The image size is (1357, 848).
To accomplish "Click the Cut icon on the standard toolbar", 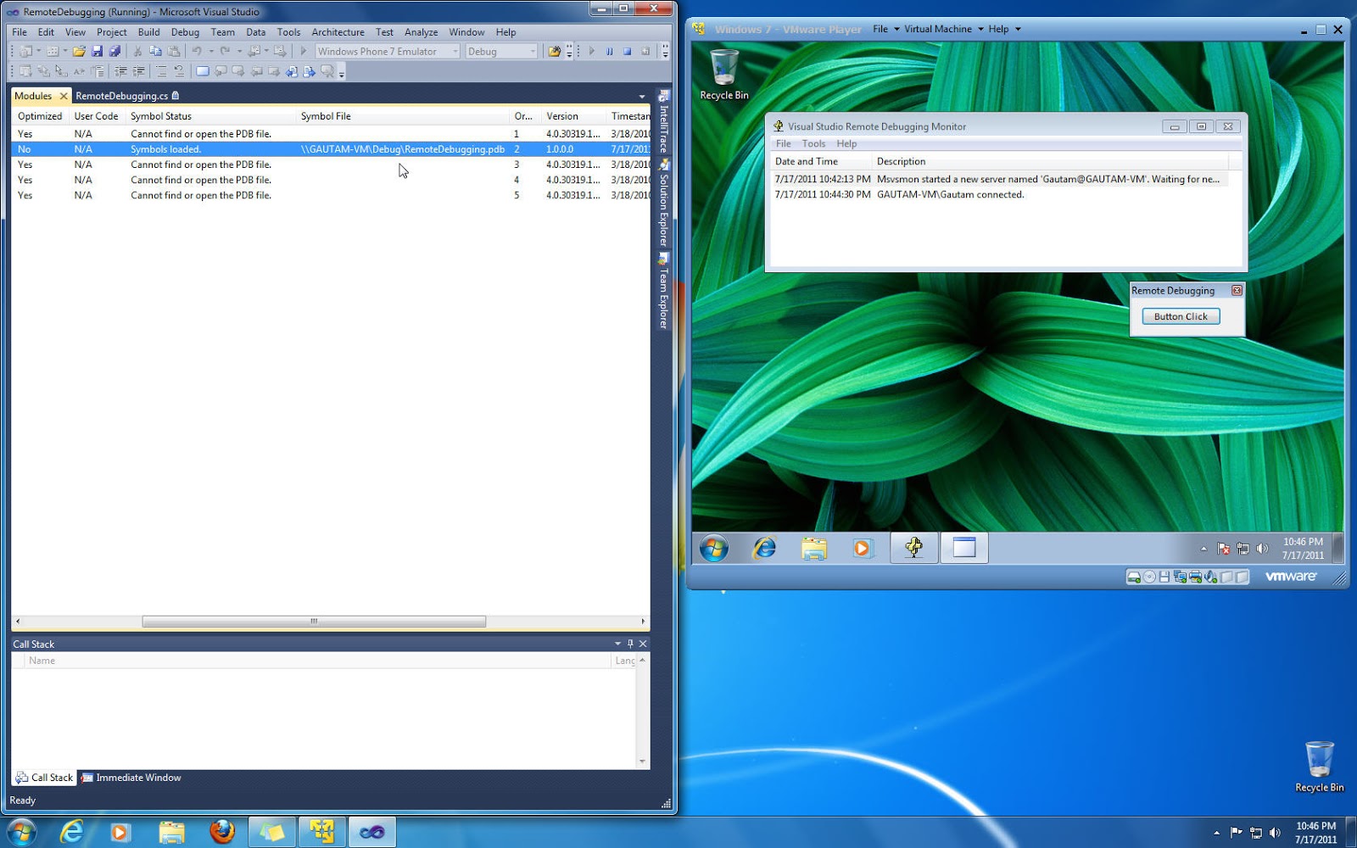I will pos(138,51).
